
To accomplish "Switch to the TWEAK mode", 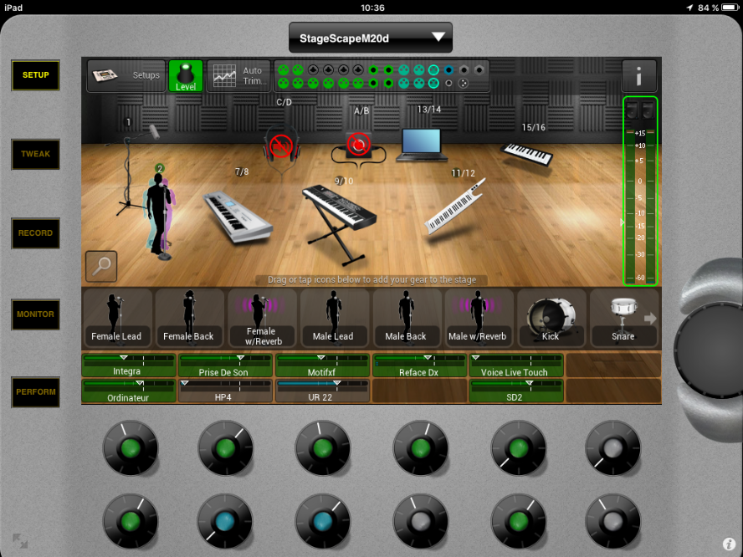I will pos(35,154).
